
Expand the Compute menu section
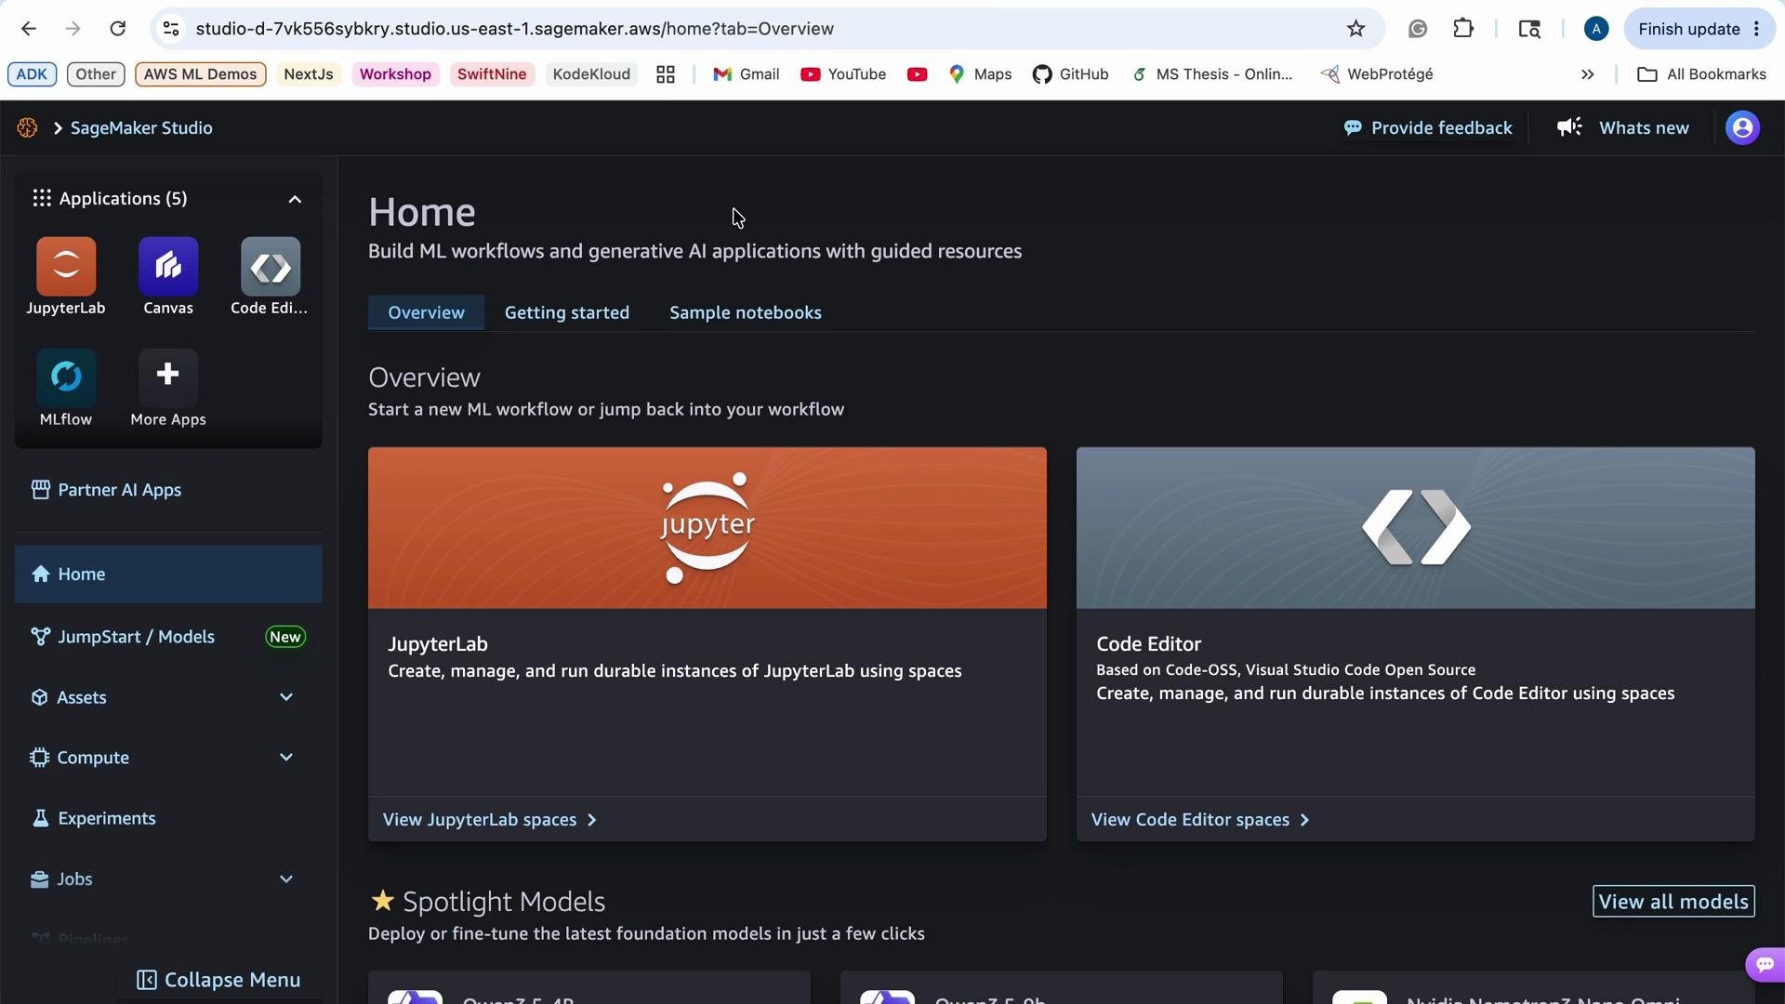tap(286, 758)
